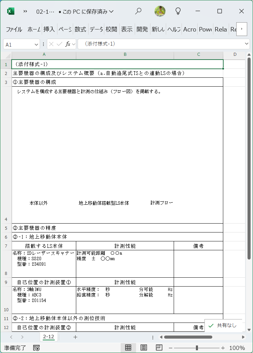This screenshot has width=253, height=353.
Task: Click horizontal scrollbar right arrow
Action: [243, 337]
